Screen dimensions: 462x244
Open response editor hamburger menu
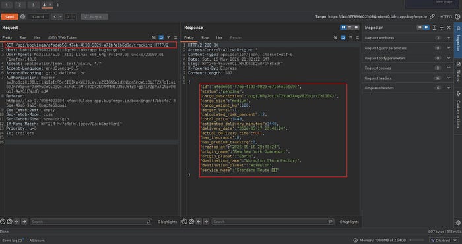pos(358,37)
